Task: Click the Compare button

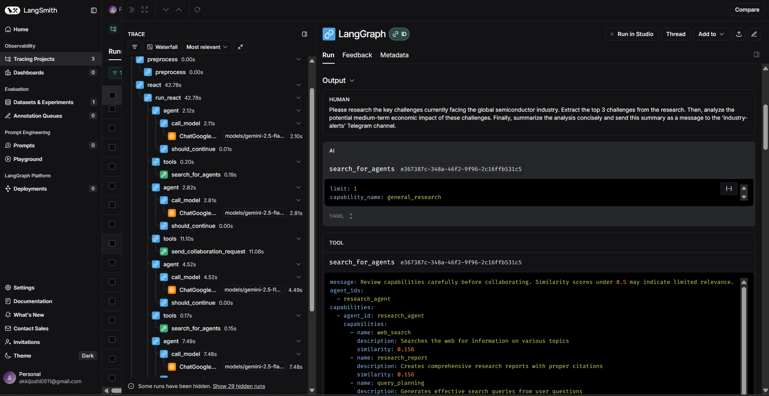Action: click(x=747, y=10)
